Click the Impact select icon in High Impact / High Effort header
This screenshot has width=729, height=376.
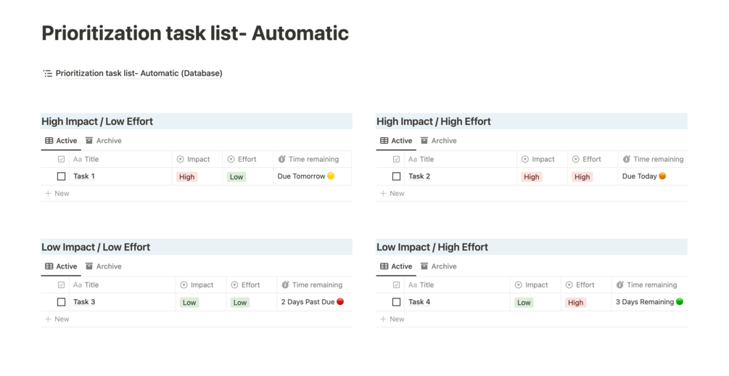[x=524, y=160]
